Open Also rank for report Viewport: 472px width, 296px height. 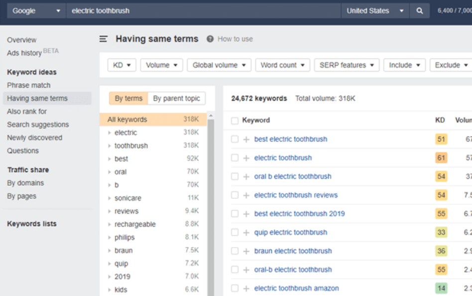pyautogui.click(x=27, y=112)
